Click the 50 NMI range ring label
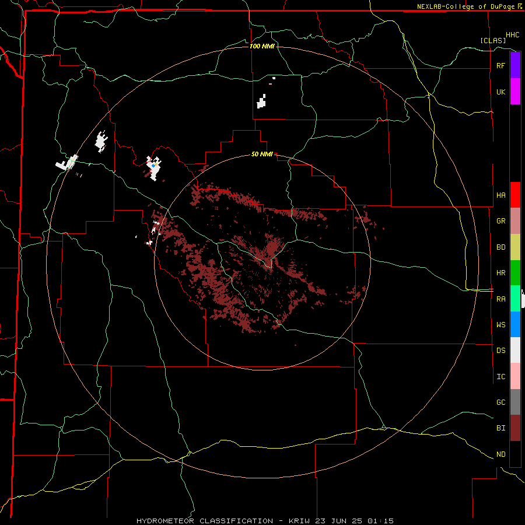This screenshot has width=525, height=525. pos(262,154)
